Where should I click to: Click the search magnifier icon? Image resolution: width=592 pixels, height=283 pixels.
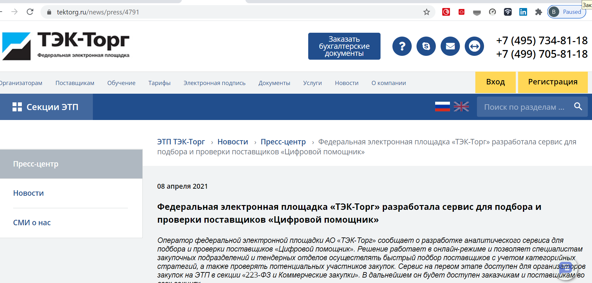[578, 107]
